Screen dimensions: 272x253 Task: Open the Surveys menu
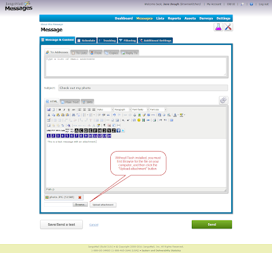coord(206,18)
